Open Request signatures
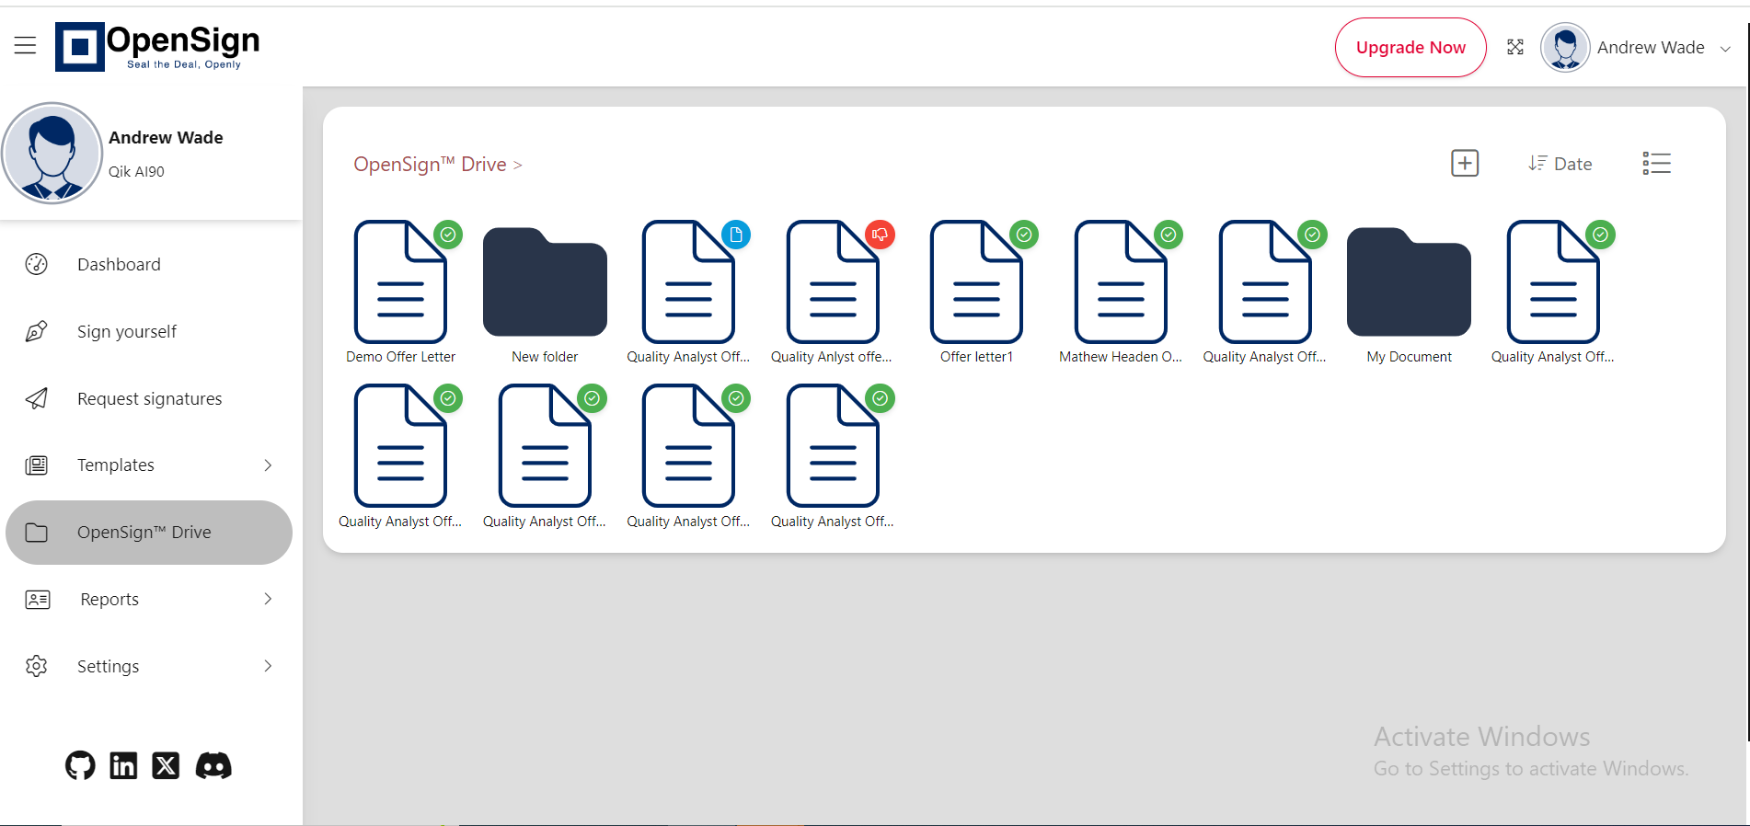 coord(149,399)
